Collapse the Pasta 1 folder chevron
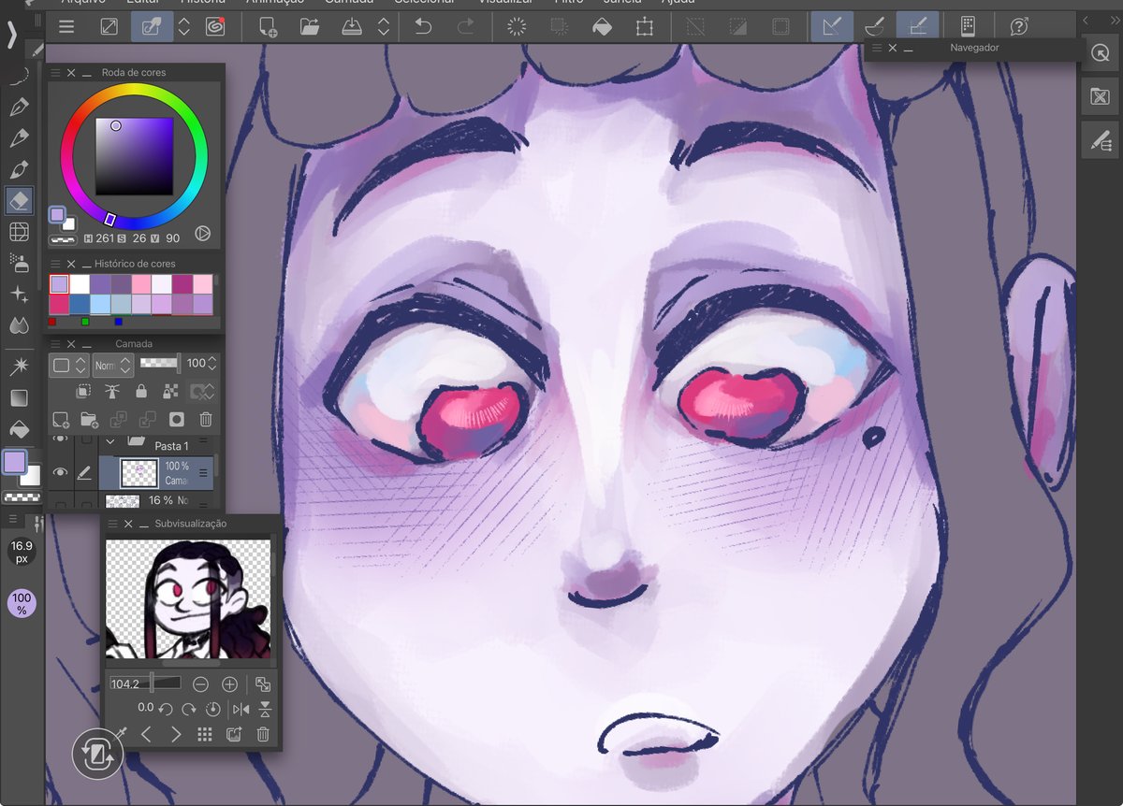1123x806 pixels. point(111,440)
